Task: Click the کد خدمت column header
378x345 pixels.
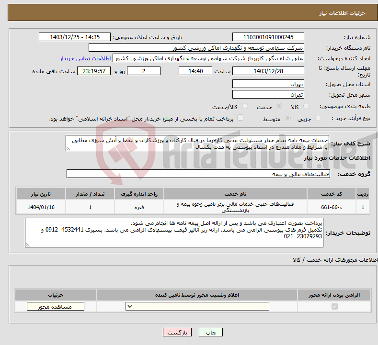Action: (332, 194)
